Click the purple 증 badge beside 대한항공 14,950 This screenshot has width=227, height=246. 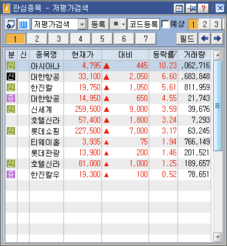coord(11,98)
